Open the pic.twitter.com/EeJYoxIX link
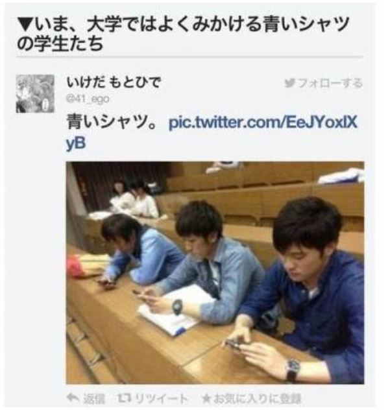The image size is (390, 417). click(x=263, y=123)
